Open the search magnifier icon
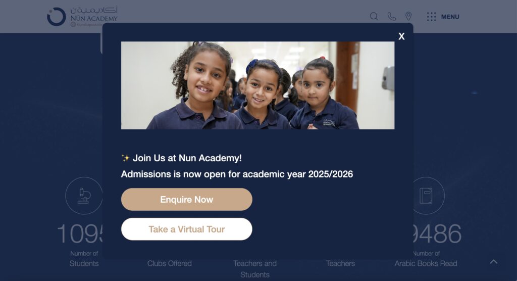517x281 pixels. click(374, 17)
